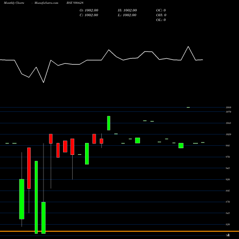
Task: Click the 895 price axis label
Action: [228, 191]
